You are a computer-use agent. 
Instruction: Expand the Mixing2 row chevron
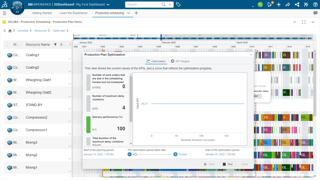(70, 159)
